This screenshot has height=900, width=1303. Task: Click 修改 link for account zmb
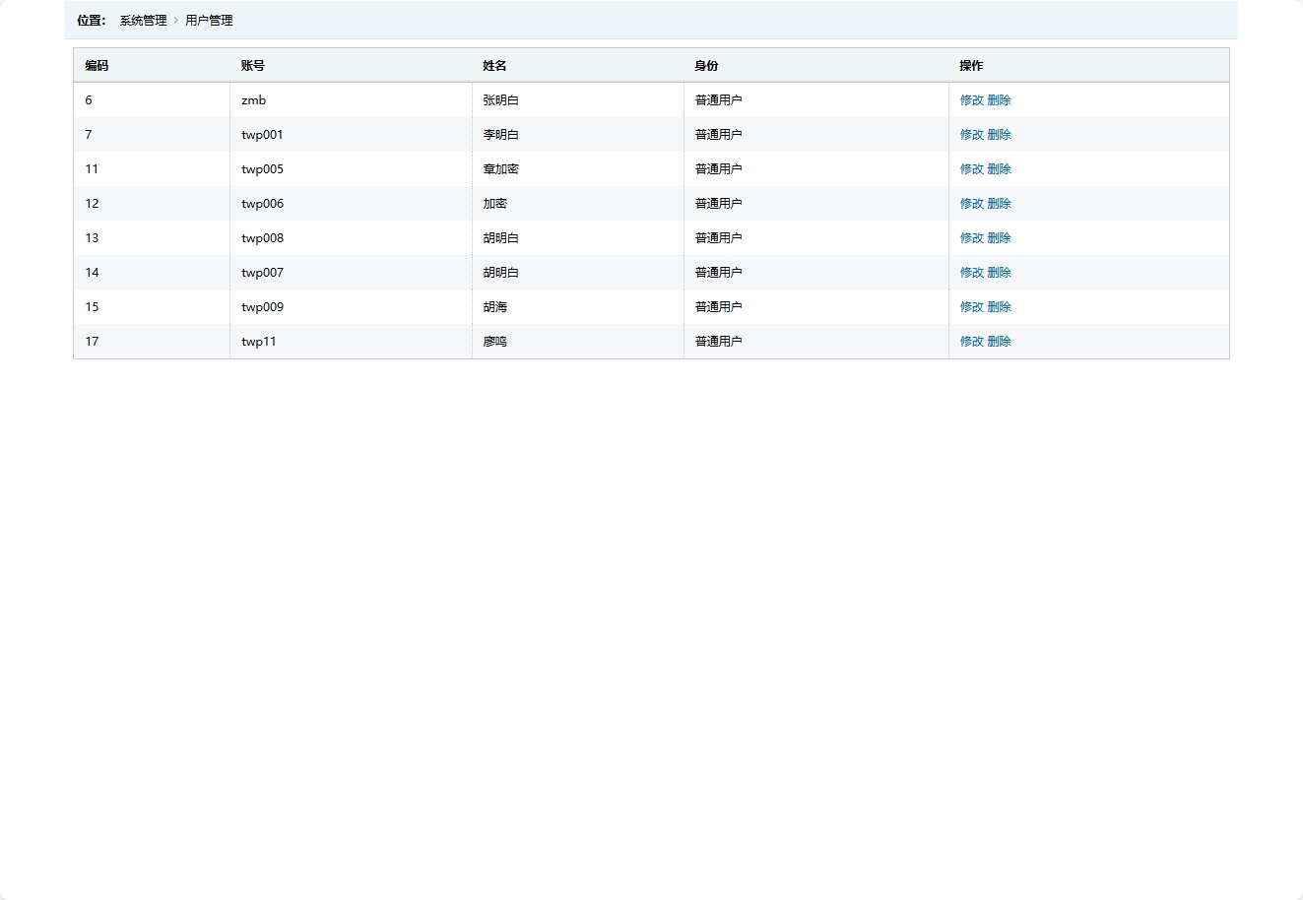pos(971,100)
